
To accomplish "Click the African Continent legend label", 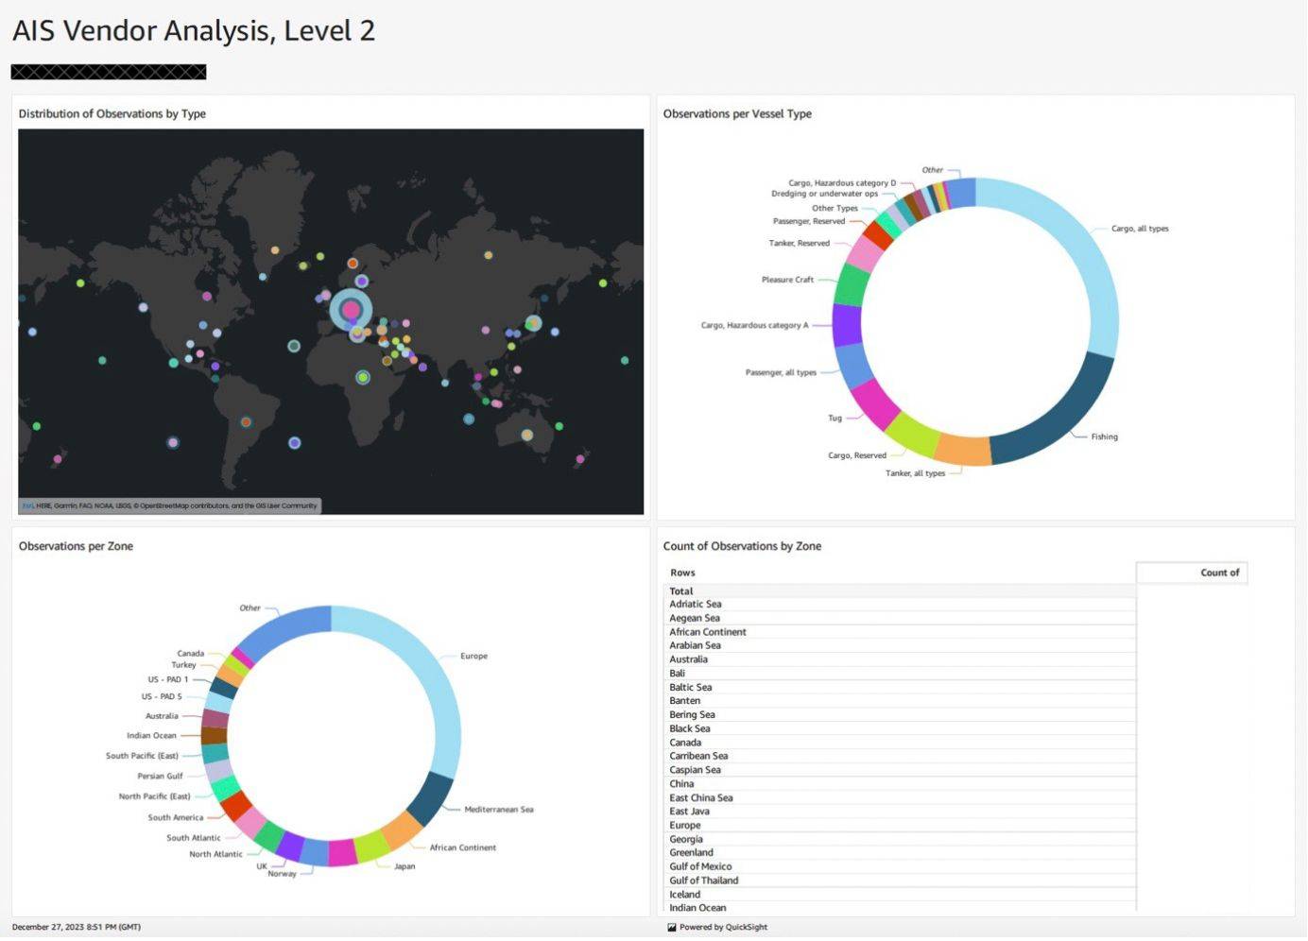I will click(x=462, y=848).
